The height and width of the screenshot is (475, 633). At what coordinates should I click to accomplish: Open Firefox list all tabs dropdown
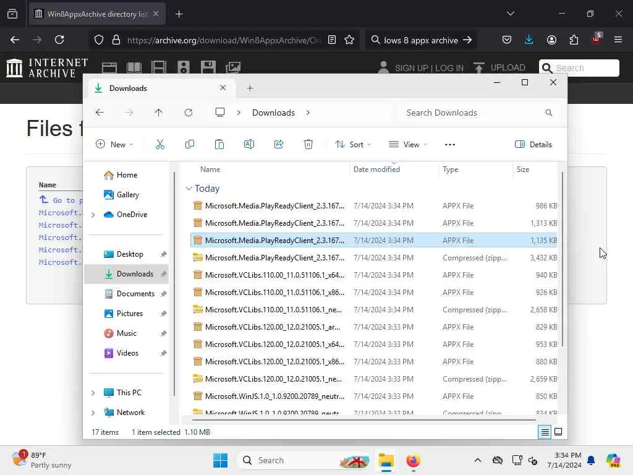(511, 14)
